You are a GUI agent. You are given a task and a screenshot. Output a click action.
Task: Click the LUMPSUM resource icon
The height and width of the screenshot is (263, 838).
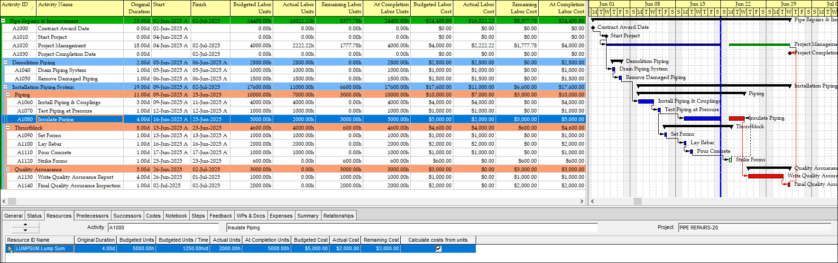(x=10, y=249)
